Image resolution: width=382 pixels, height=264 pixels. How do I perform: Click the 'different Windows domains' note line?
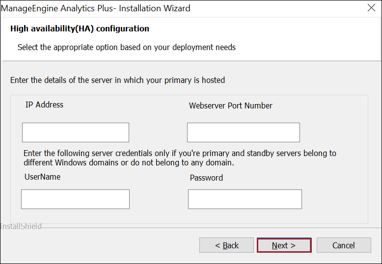(129, 162)
